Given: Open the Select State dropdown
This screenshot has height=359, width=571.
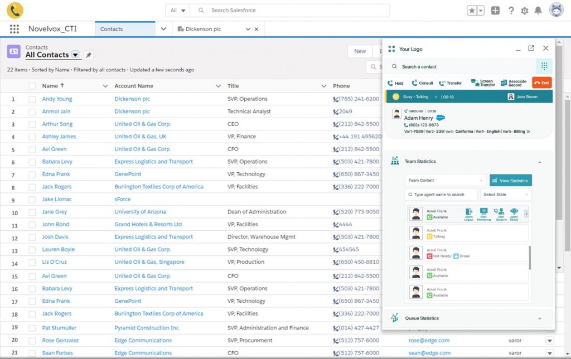Looking at the screenshot, I should tap(506, 195).
